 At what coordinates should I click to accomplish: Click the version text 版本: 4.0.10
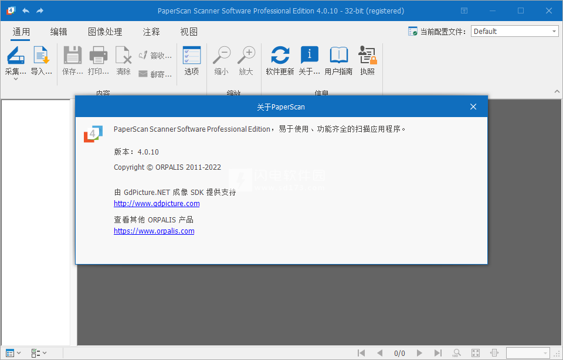pos(137,152)
